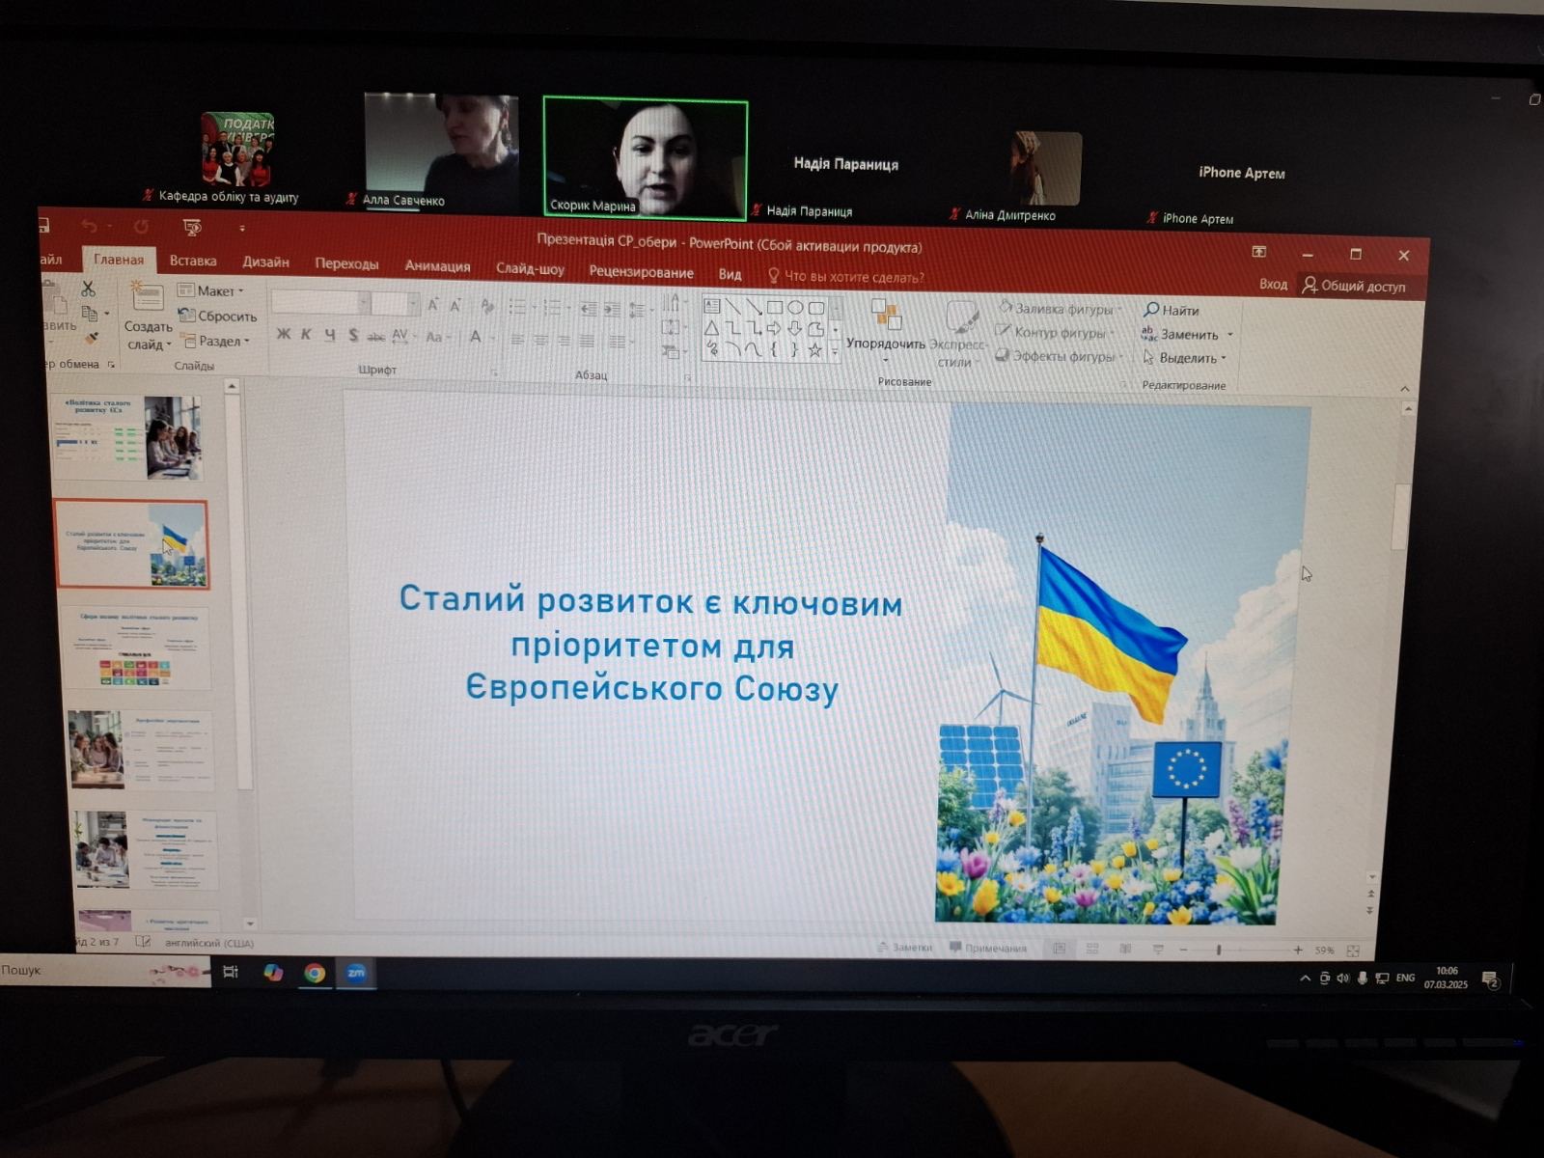The height and width of the screenshot is (1158, 1544).
Task: Expand the Заменить dropdown arrow
Action: (1230, 335)
